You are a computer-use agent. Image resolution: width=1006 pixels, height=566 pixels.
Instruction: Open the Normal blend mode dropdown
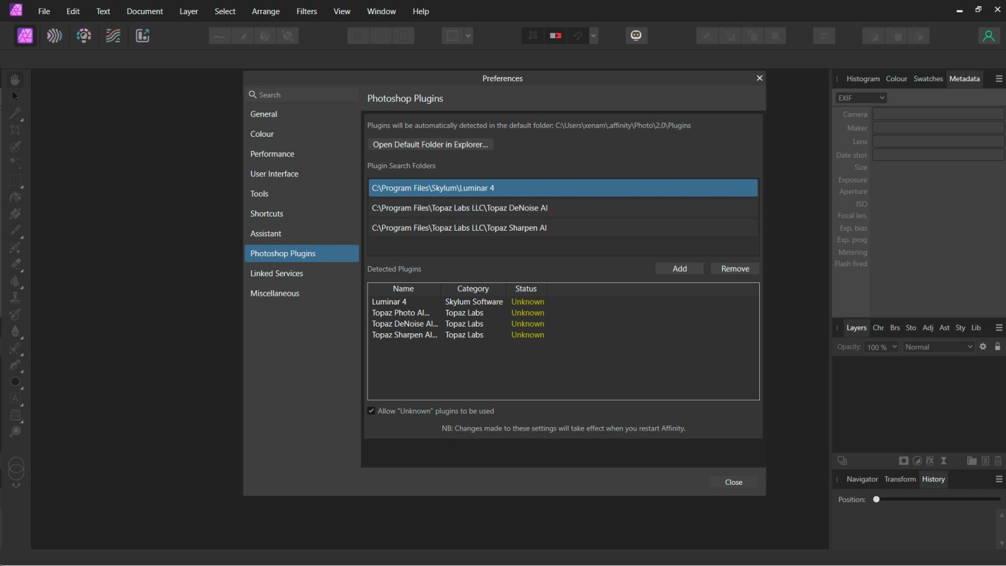tap(938, 347)
